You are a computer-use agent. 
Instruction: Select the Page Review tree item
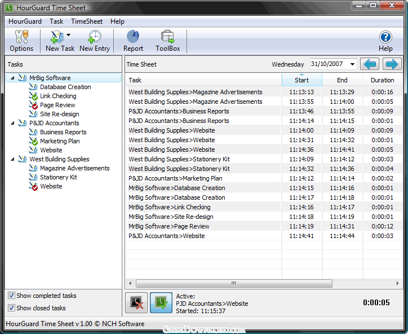tap(57, 105)
